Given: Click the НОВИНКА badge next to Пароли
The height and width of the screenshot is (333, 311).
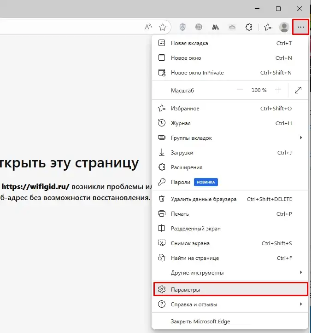Looking at the screenshot, I should point(205,182).
